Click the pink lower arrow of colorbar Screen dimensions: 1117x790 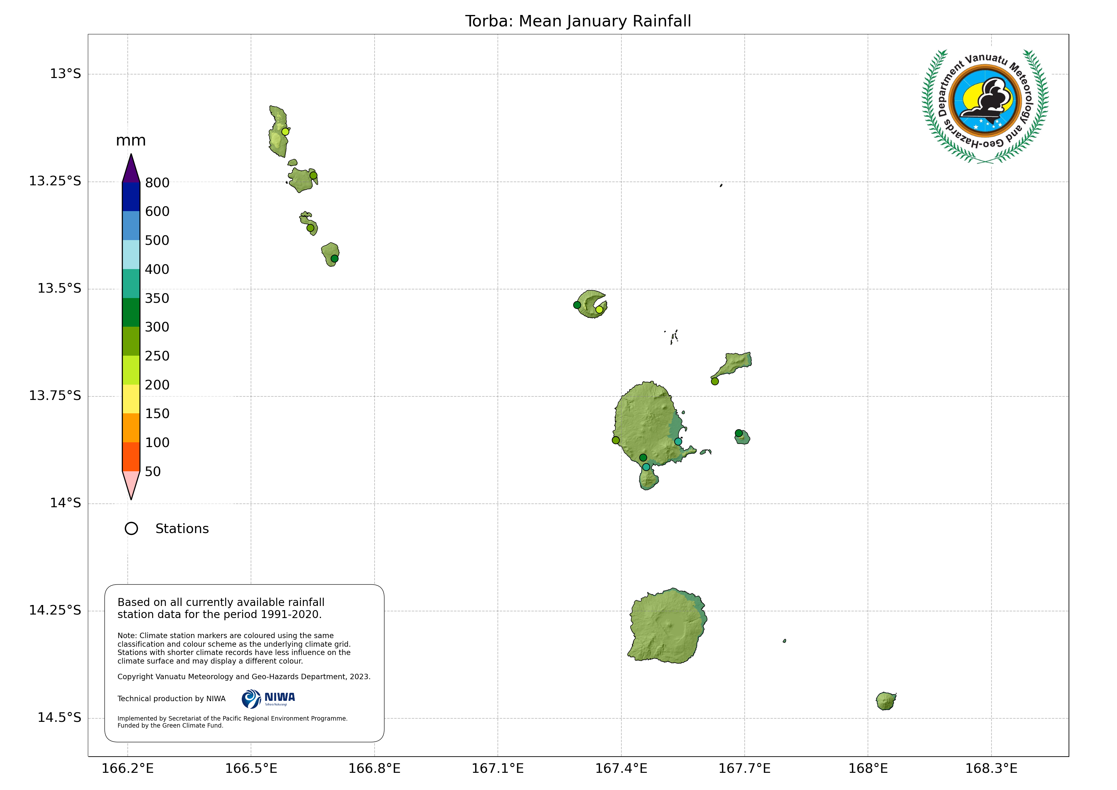point(131,481)
